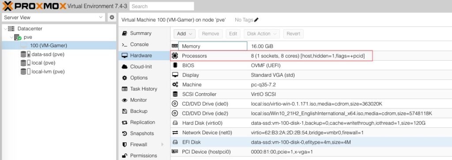Select local (pve) storage
The height and width of the screenshot is (160, 452).
pos(59,63)
